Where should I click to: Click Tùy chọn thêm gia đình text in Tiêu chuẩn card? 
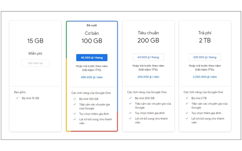tap(150, 113)
